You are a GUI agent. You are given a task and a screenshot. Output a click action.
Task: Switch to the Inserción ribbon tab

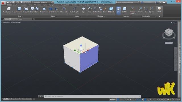pyautogui.click(x=24, y=5)
